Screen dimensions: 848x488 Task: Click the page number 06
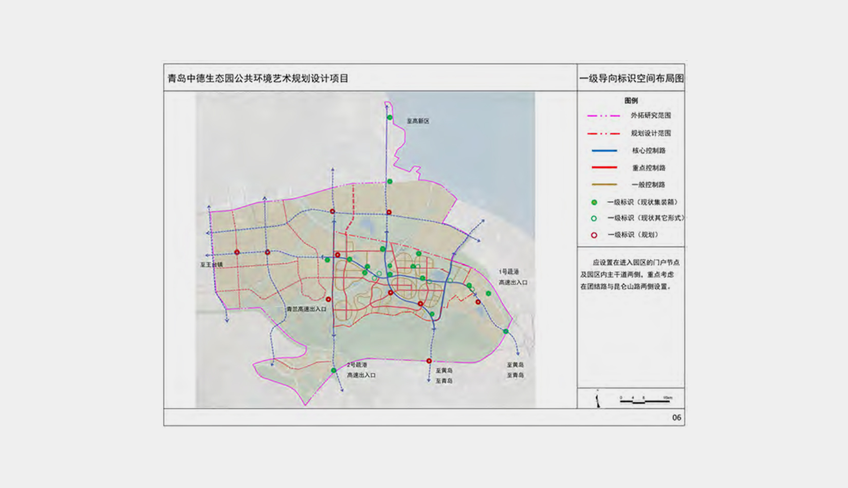coord(676,418)
